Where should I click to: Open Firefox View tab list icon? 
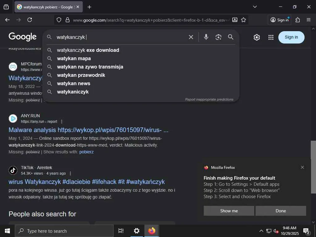click(x=6, y=7)
